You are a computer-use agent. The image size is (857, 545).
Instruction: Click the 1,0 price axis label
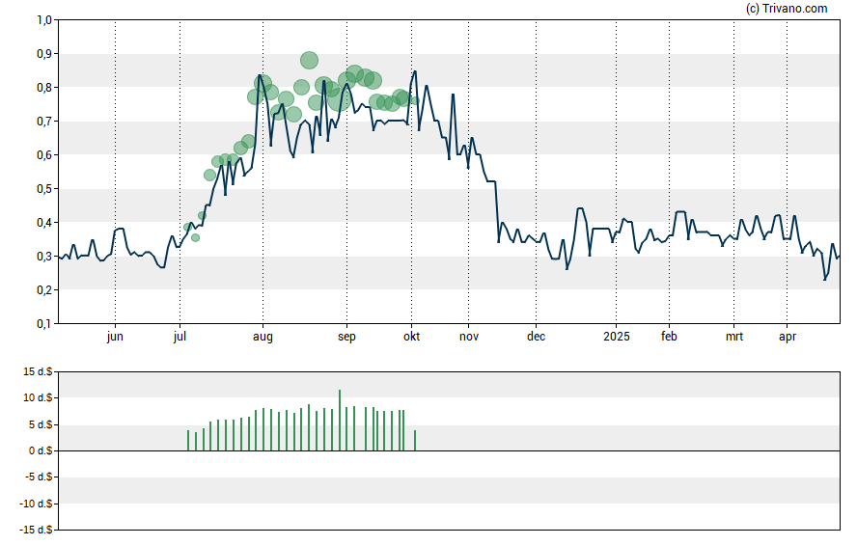coord(44,20)
